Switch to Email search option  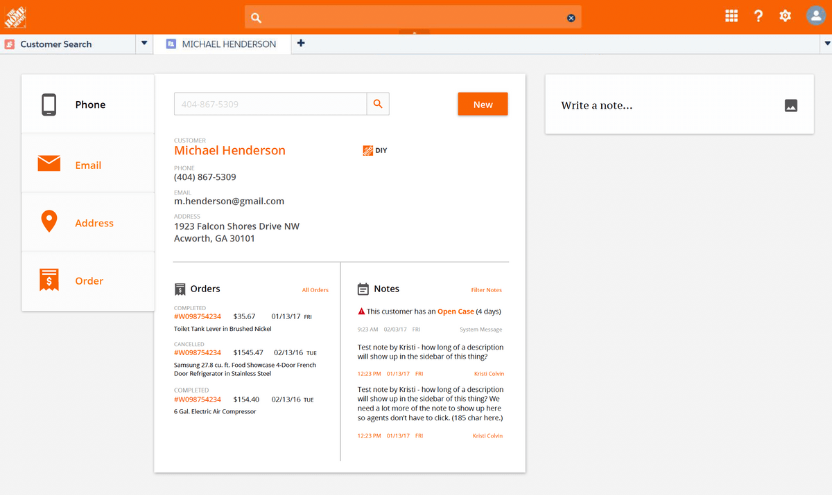(x=88, y=165)
